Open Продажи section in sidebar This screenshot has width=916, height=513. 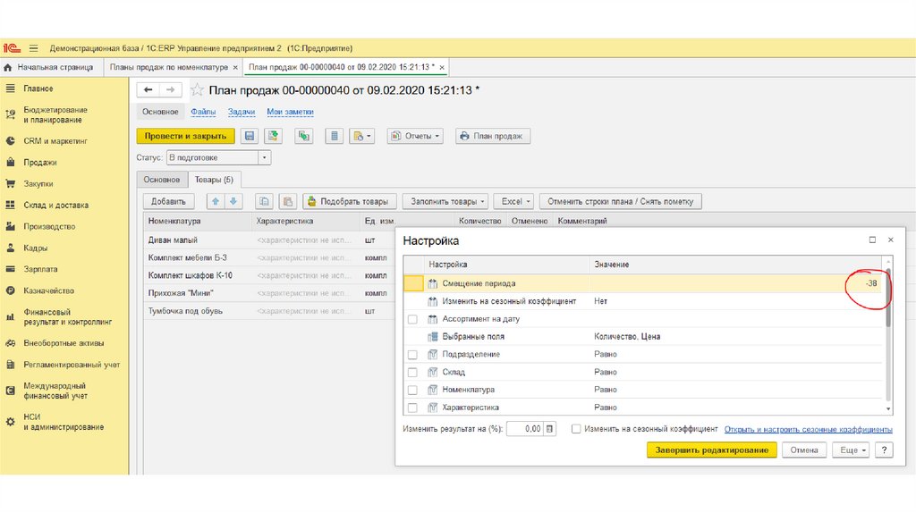40,163
